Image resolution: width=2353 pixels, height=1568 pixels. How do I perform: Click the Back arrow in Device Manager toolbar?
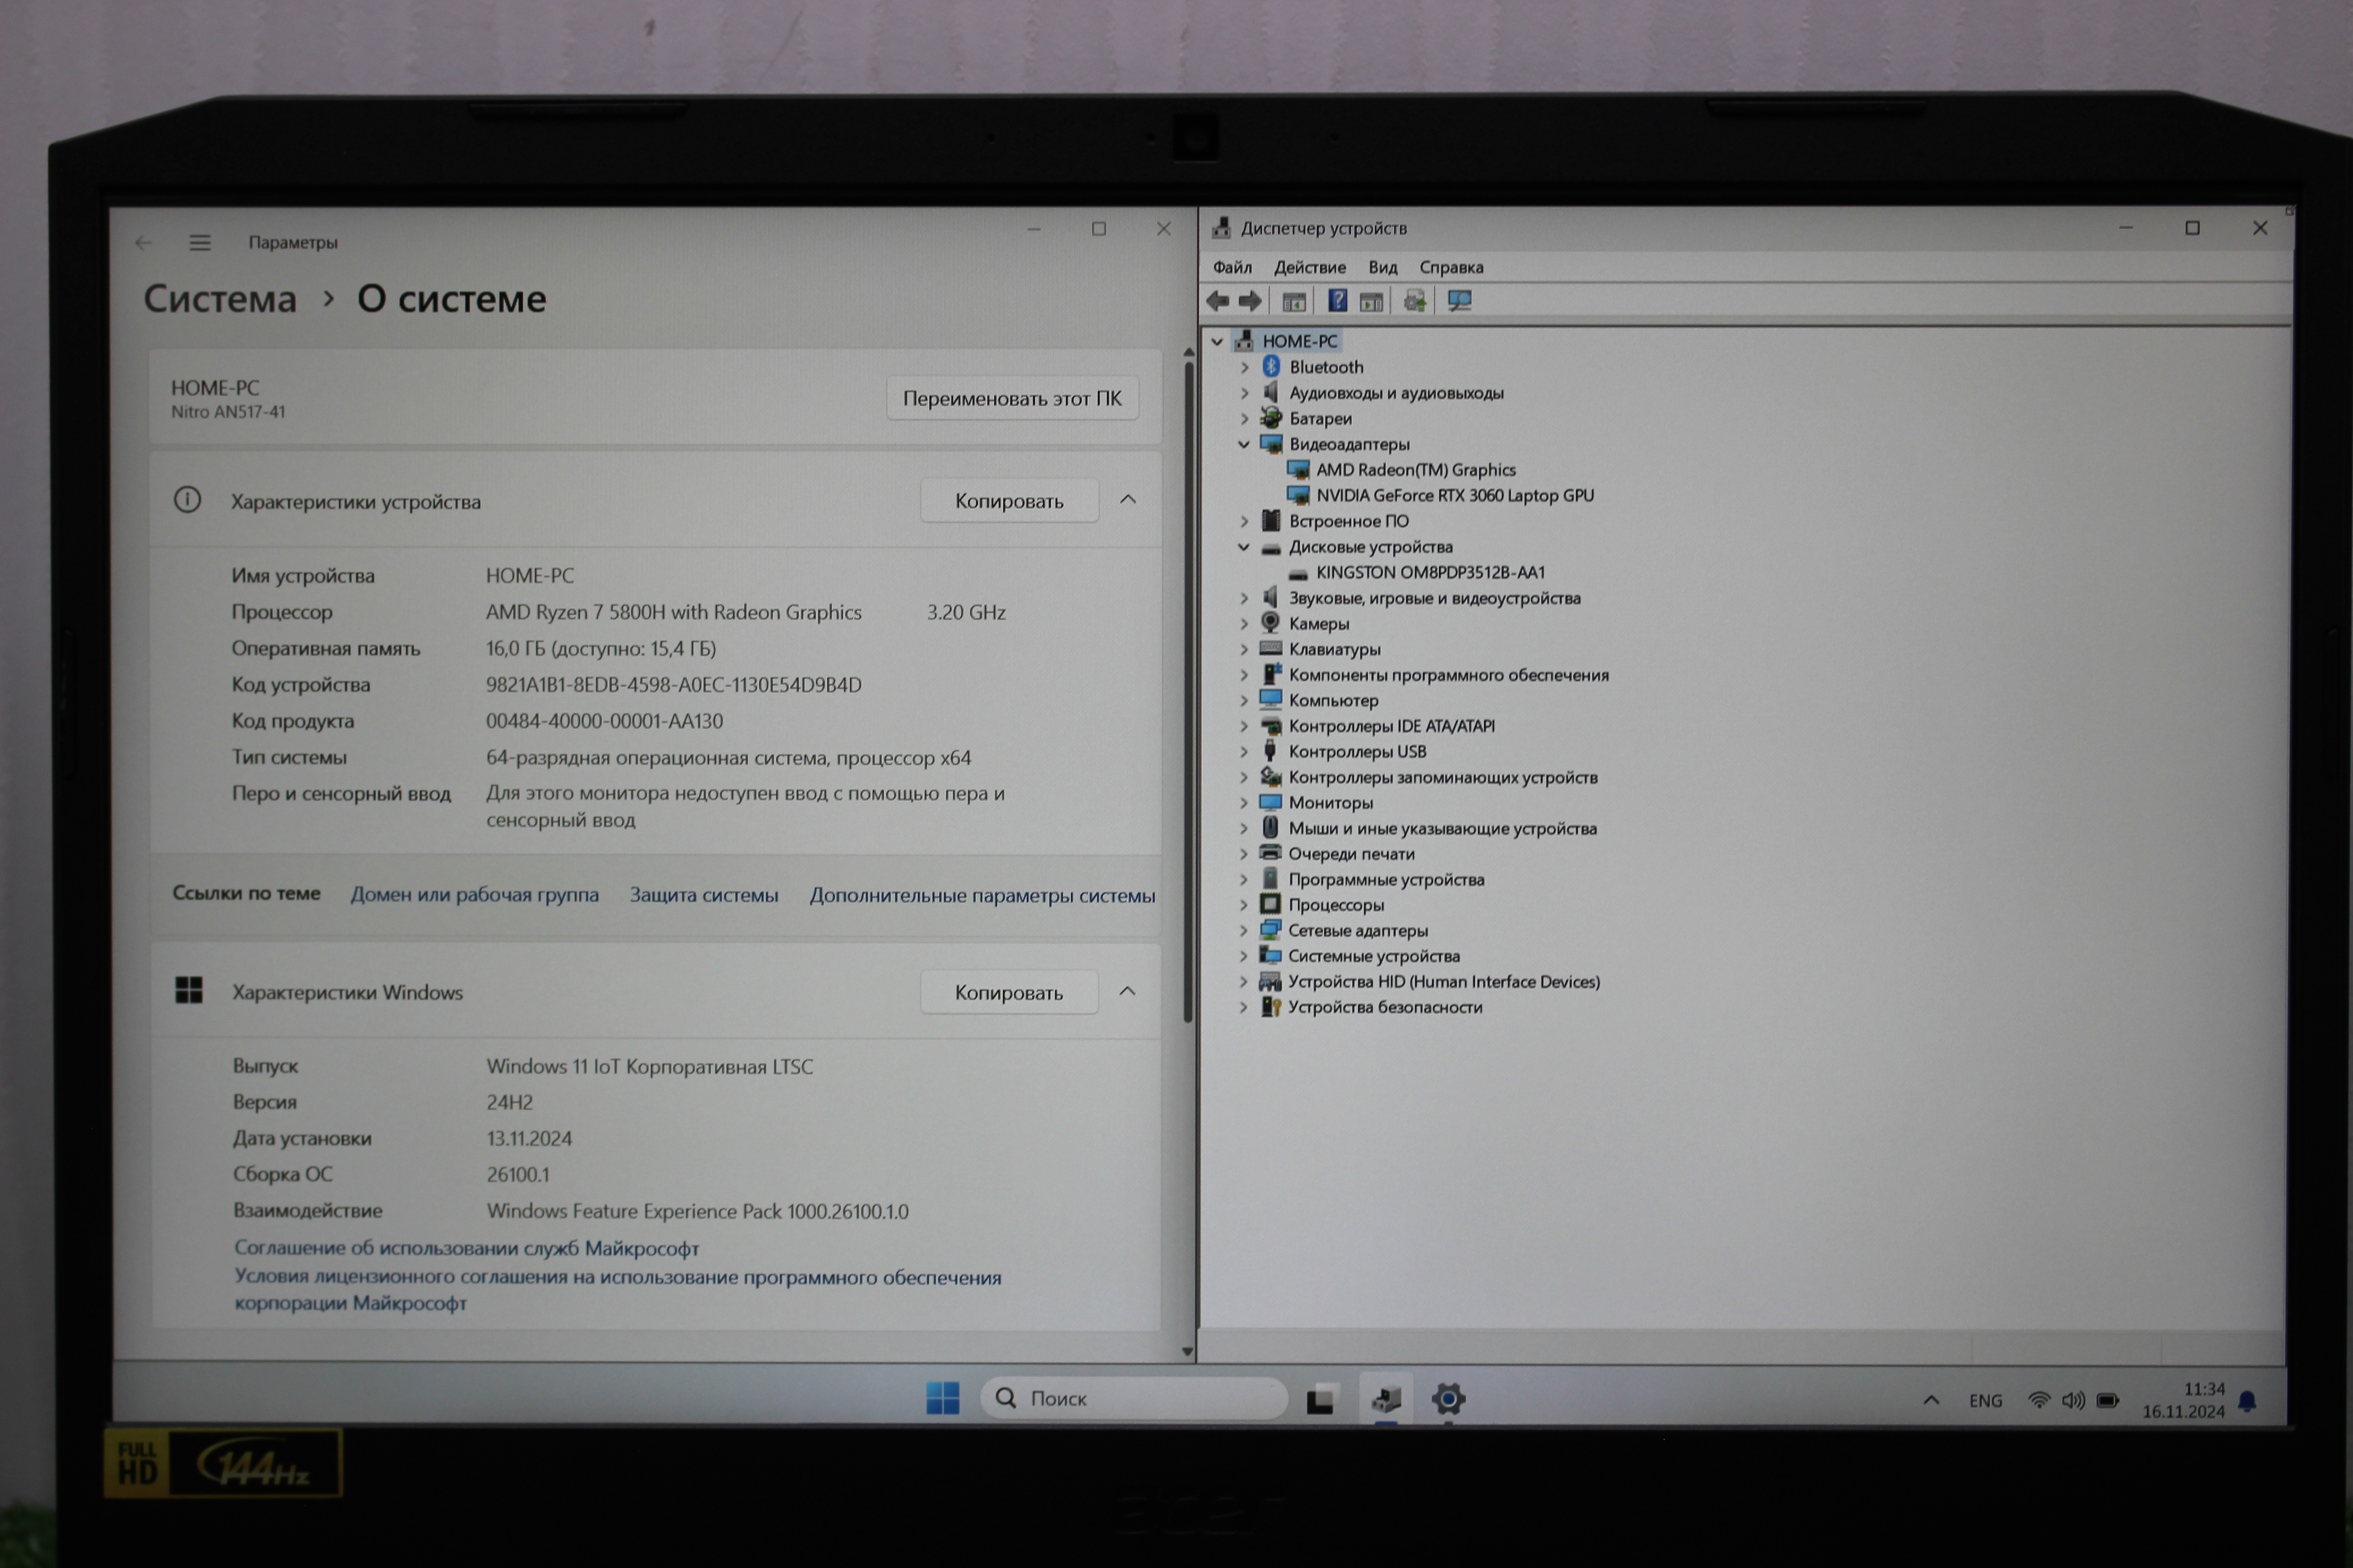[x=1217, y=301]
